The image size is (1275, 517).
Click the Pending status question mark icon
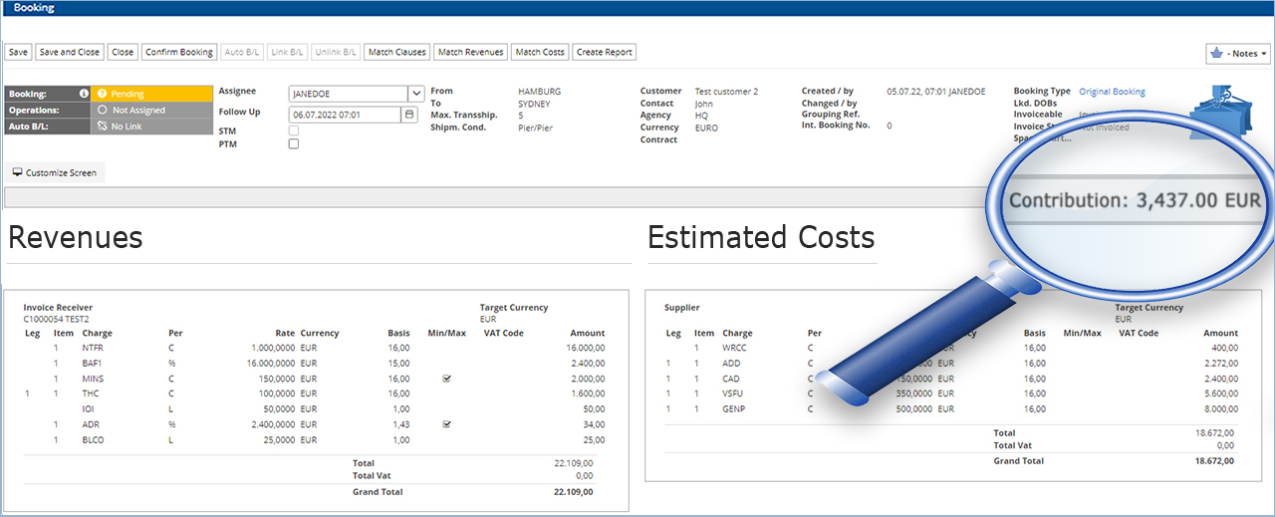click(102, 94)
